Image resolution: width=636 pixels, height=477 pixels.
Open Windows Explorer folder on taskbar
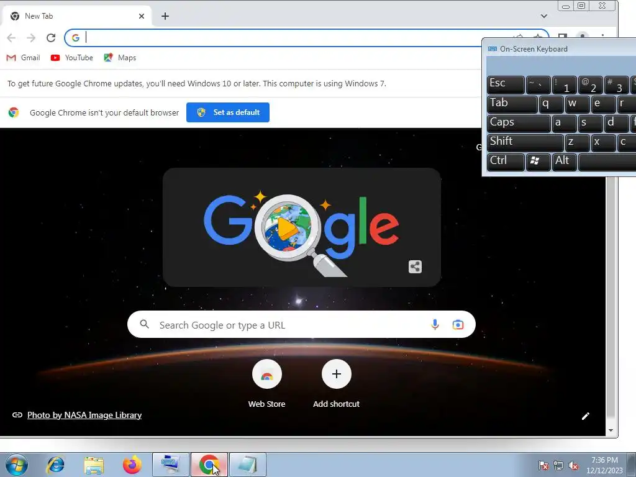94,465
